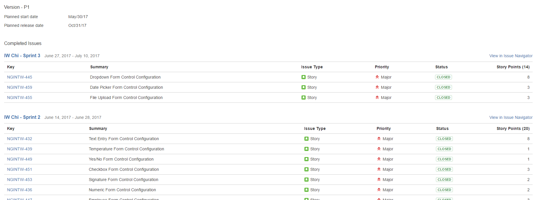Click the Story icon in NGINTW-436 row
The width and height of the screenshot is (537, 200).
point(306,190)
